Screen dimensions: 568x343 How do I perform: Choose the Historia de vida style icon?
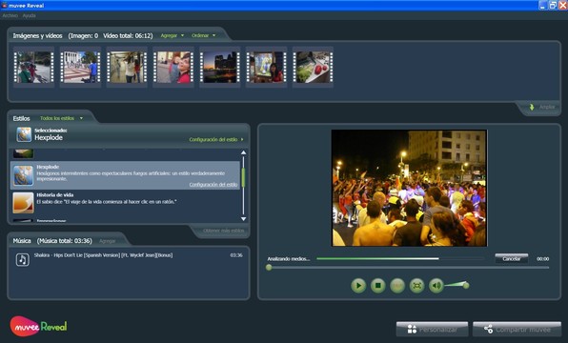(23, 203)
